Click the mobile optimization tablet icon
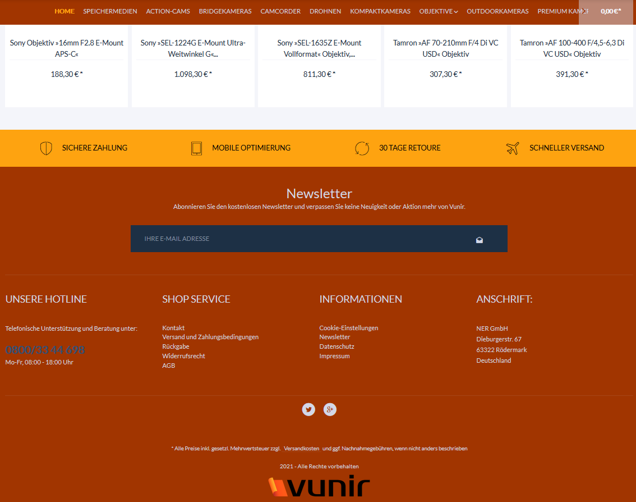The height and width of the screenshot is (502, 636). point(196,148)
